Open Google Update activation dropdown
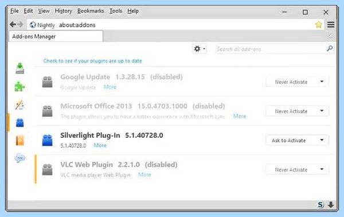The width and height of the screenshot is (344, 217). [297, 82]
